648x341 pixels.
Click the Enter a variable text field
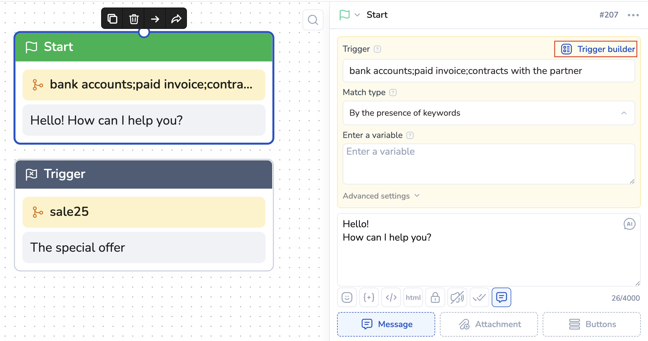tap(489, 164)
